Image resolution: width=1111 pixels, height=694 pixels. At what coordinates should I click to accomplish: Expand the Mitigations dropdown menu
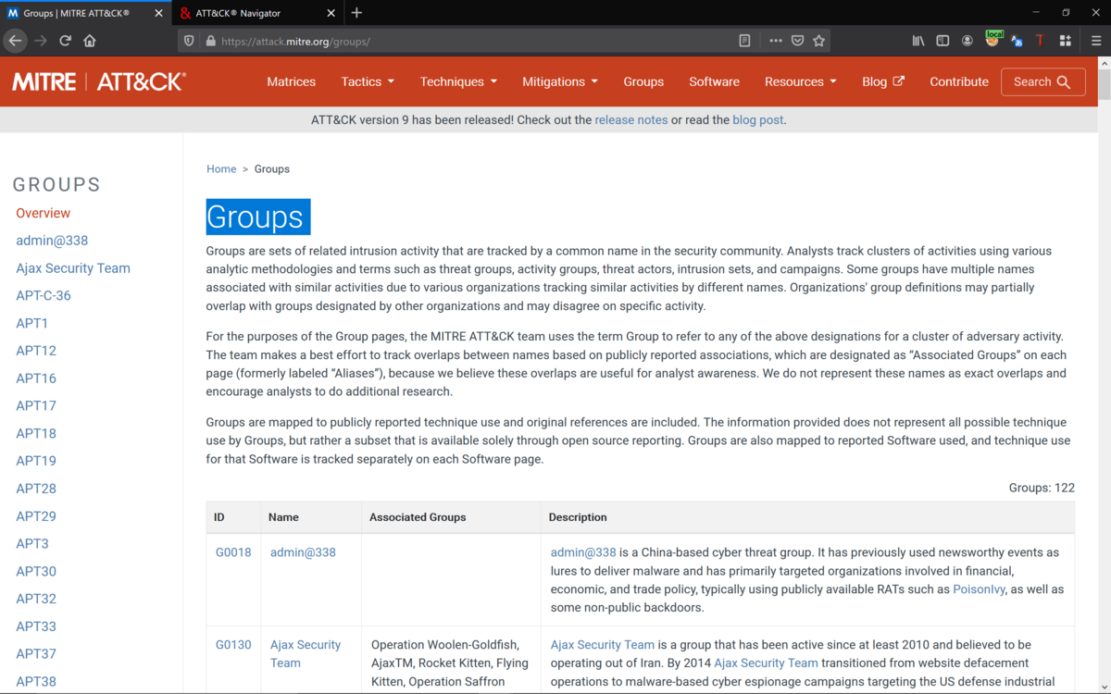pyautogui.click(x=560, y=81)
